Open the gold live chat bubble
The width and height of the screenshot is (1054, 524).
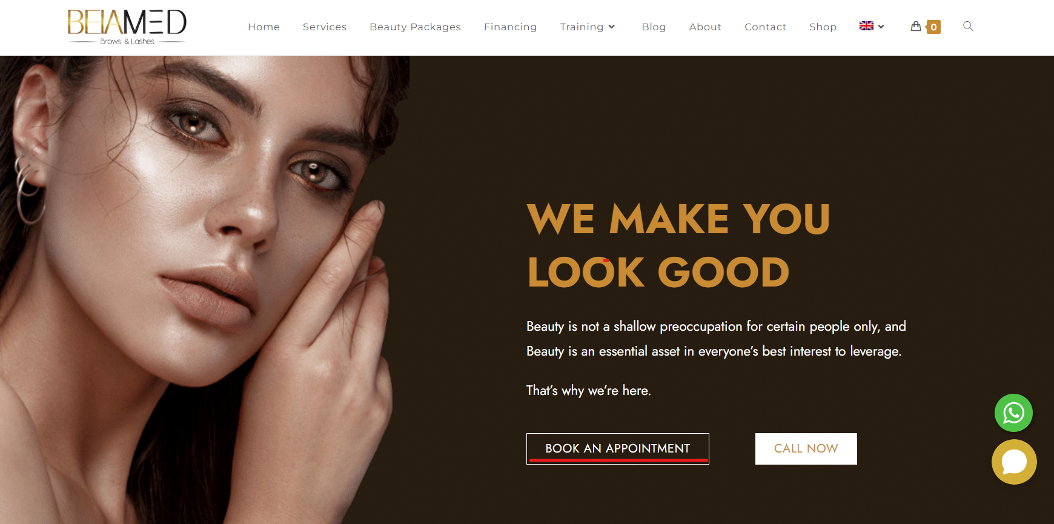(x=1014, y=462)
